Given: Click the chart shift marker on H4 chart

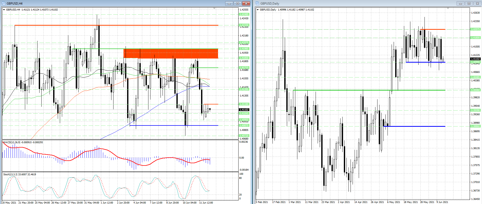Looking at the screenshot, I should click(214, 8).
